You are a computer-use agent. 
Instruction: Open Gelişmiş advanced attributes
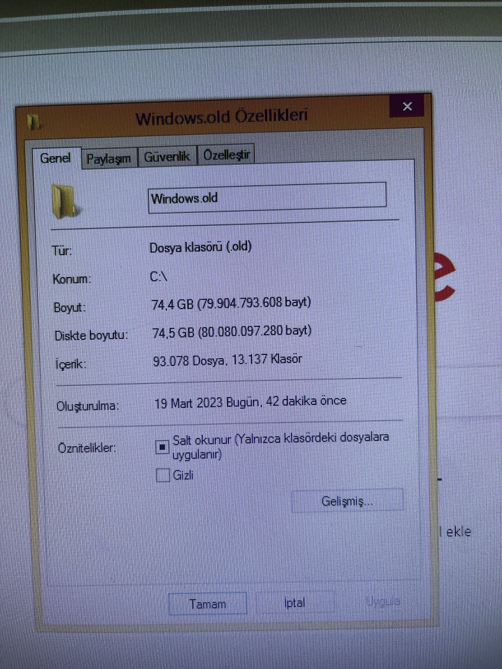tap(347, 501)
